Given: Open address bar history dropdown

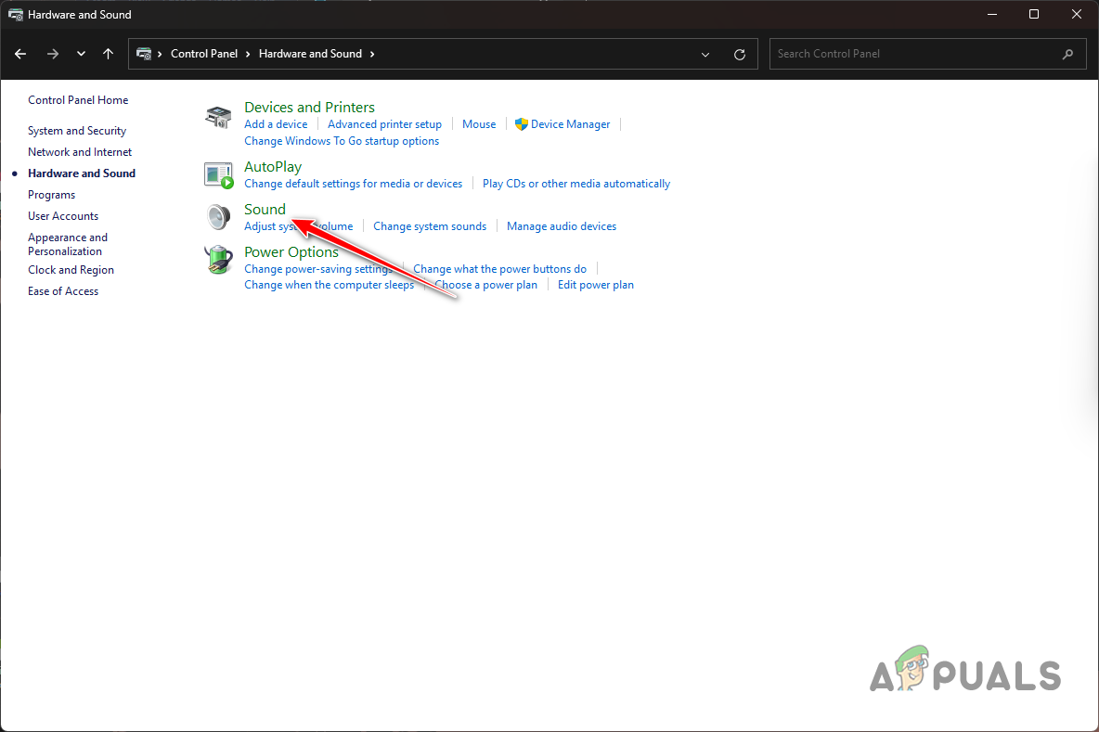Looking at the screenshot, I should point(705,54).
